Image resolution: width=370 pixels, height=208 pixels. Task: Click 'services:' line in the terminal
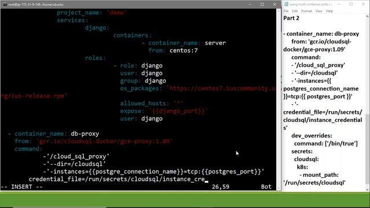(x=72, y=20)
